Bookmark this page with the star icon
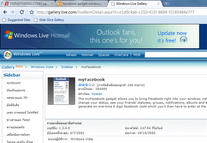Image resolution: width=207 pixels, height=143 pixels. click(32, 12)
